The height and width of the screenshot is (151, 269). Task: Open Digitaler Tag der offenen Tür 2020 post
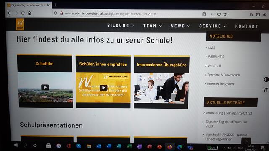tap(226, 124)
